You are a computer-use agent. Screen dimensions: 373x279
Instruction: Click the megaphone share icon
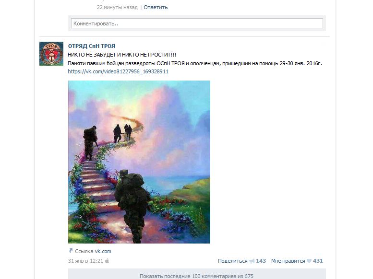(252, 261)
